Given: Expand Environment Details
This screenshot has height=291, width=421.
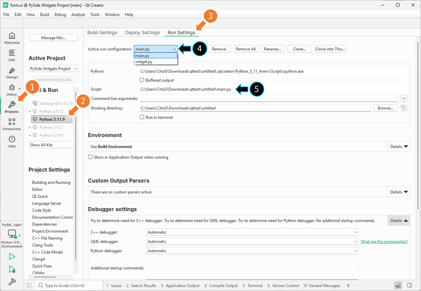Looking at the screenshot, I should 399,146.
